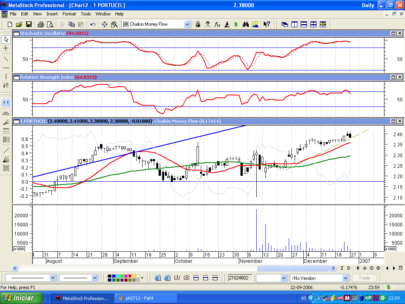Click the Iniciar start button
Screen dimensions: 405x304
19,298
